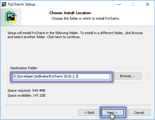Close the PyCharm Setup window
Viewport: 155px width, 120px height.
click(x=148, y=4)
